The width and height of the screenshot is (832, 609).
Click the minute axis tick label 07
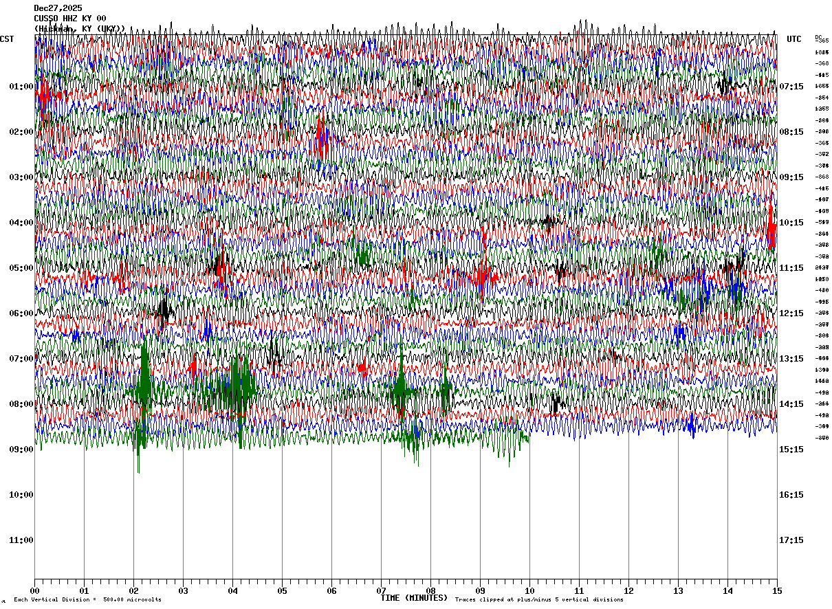[381, 590]
